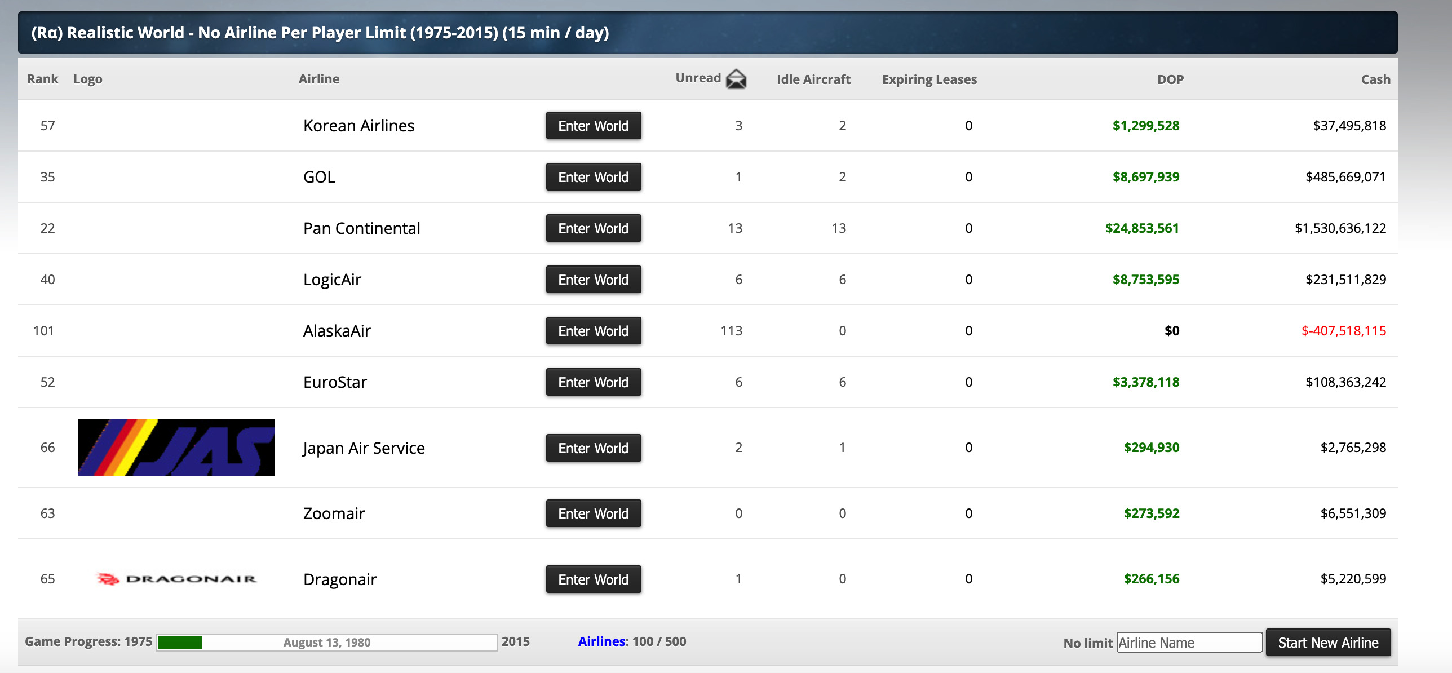The image size is (1452, 673).
Task: Click the game progress bar
Action: tap(327, 643)
